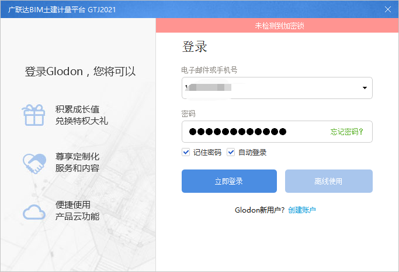This screenshot has height=272, width=399.
Task: Click the 离线使用 button
Action: (x=329, y=181)
